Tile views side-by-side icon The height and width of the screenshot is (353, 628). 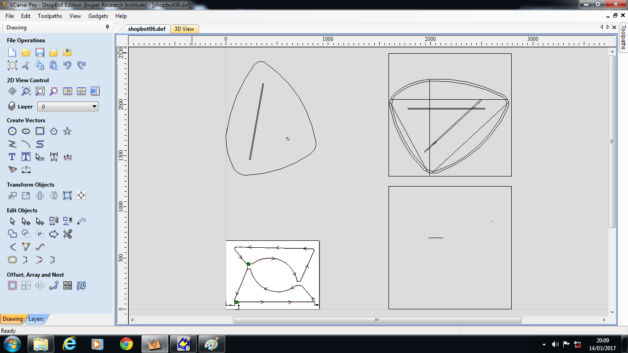[68, 91]
